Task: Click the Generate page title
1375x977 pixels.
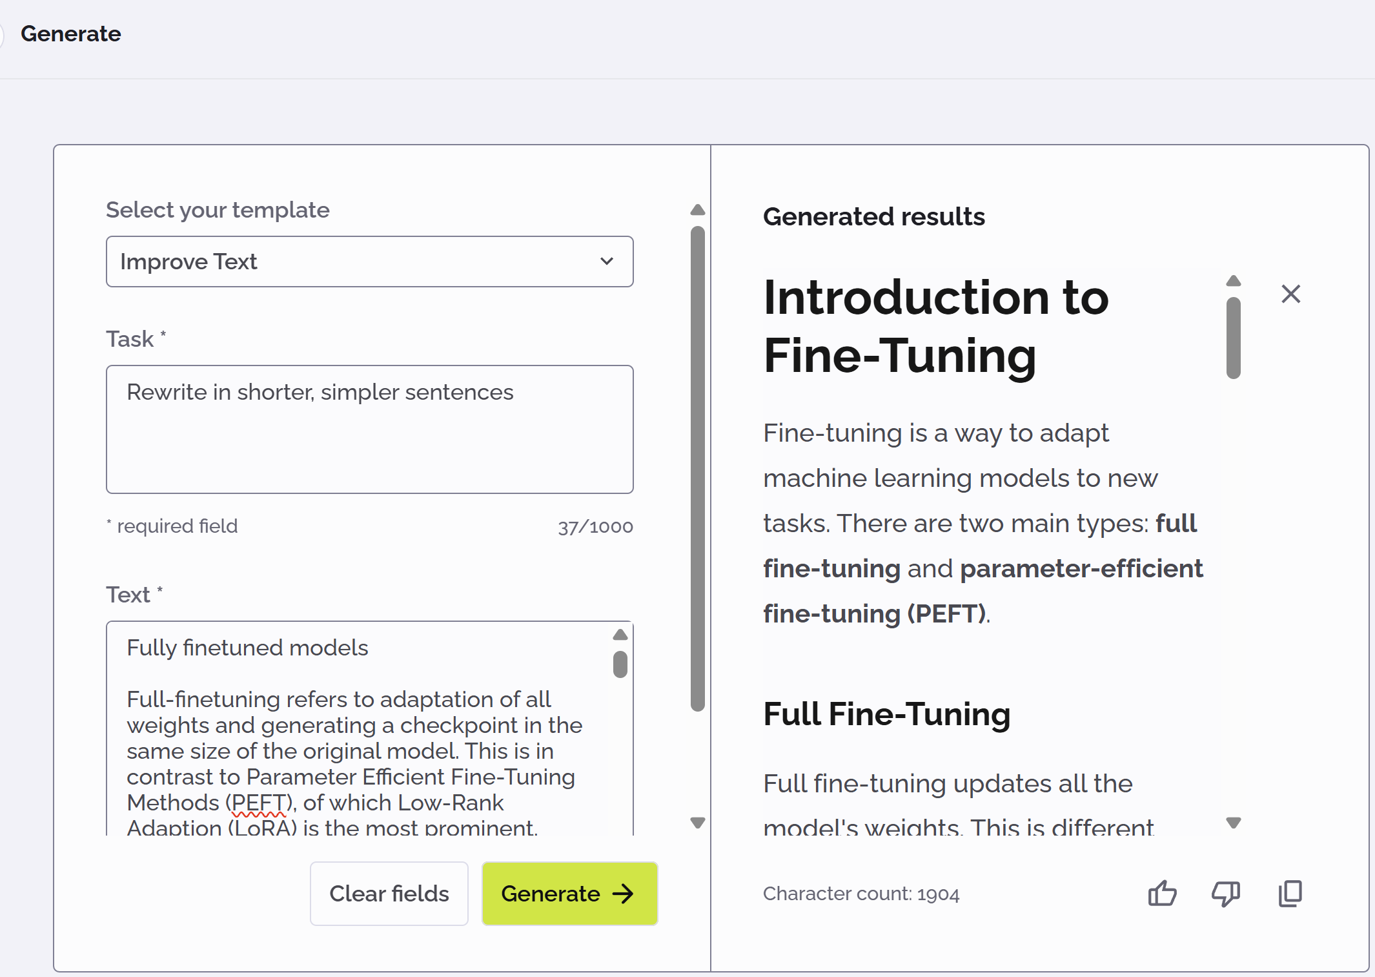Action: 70,34
